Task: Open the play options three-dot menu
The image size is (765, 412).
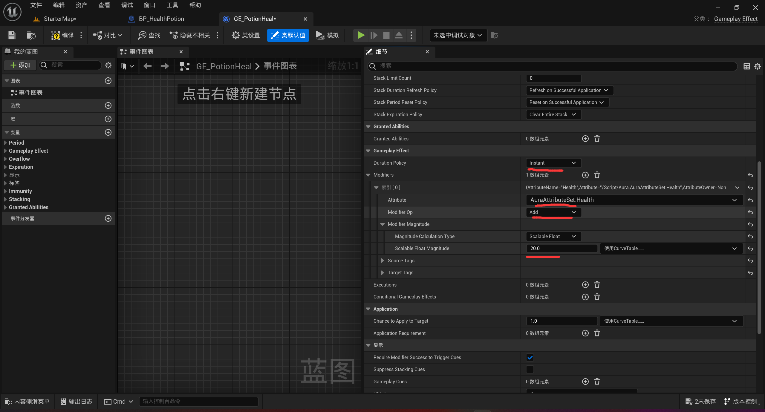Action: click(x=411, y=35)
